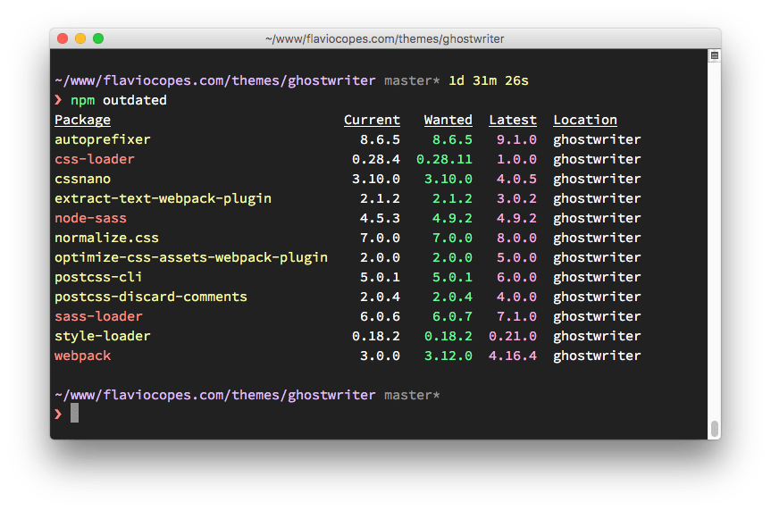Screen dimensions: 771x511
Task: Click the optimize-css-assets-webpack-plugin entry
Action: point(190,257)
